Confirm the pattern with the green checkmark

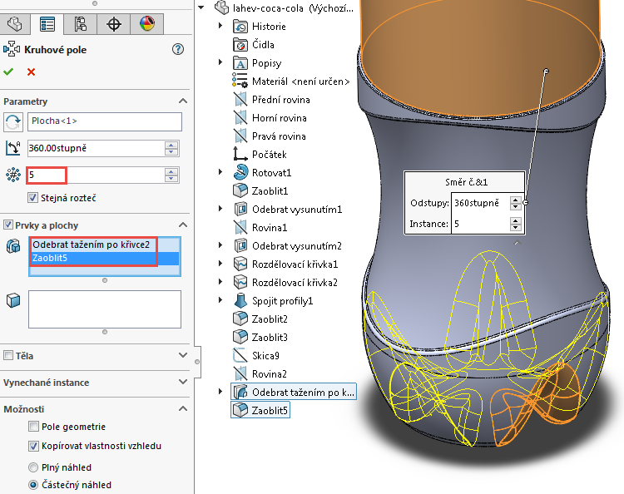(8, 72)
